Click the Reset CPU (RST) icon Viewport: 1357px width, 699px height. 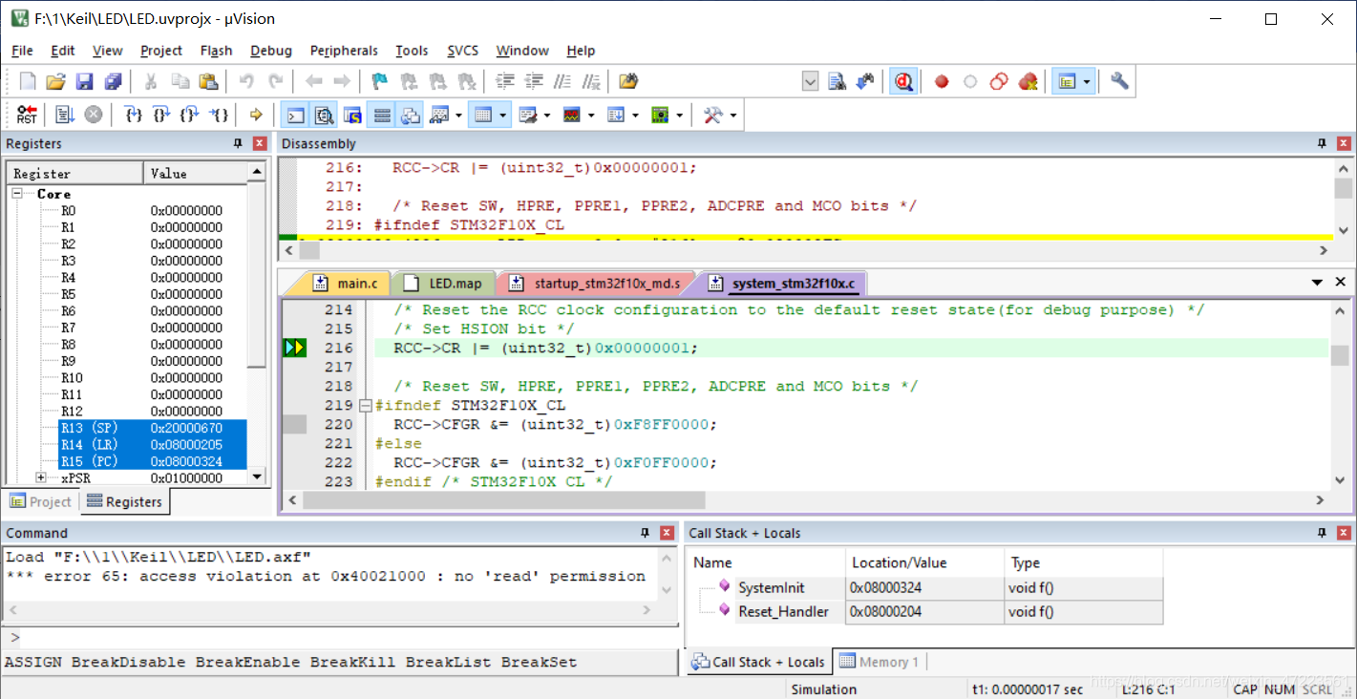click(28, 116)
